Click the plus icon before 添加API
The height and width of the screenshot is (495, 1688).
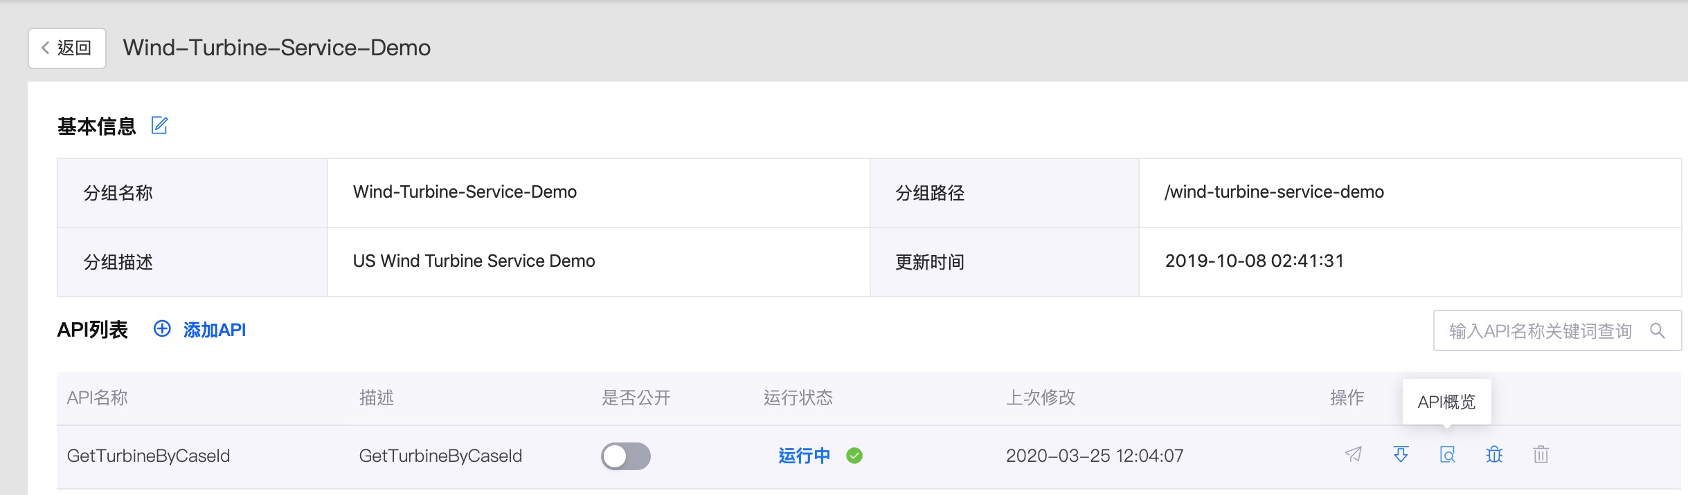(x=162, y=329)
